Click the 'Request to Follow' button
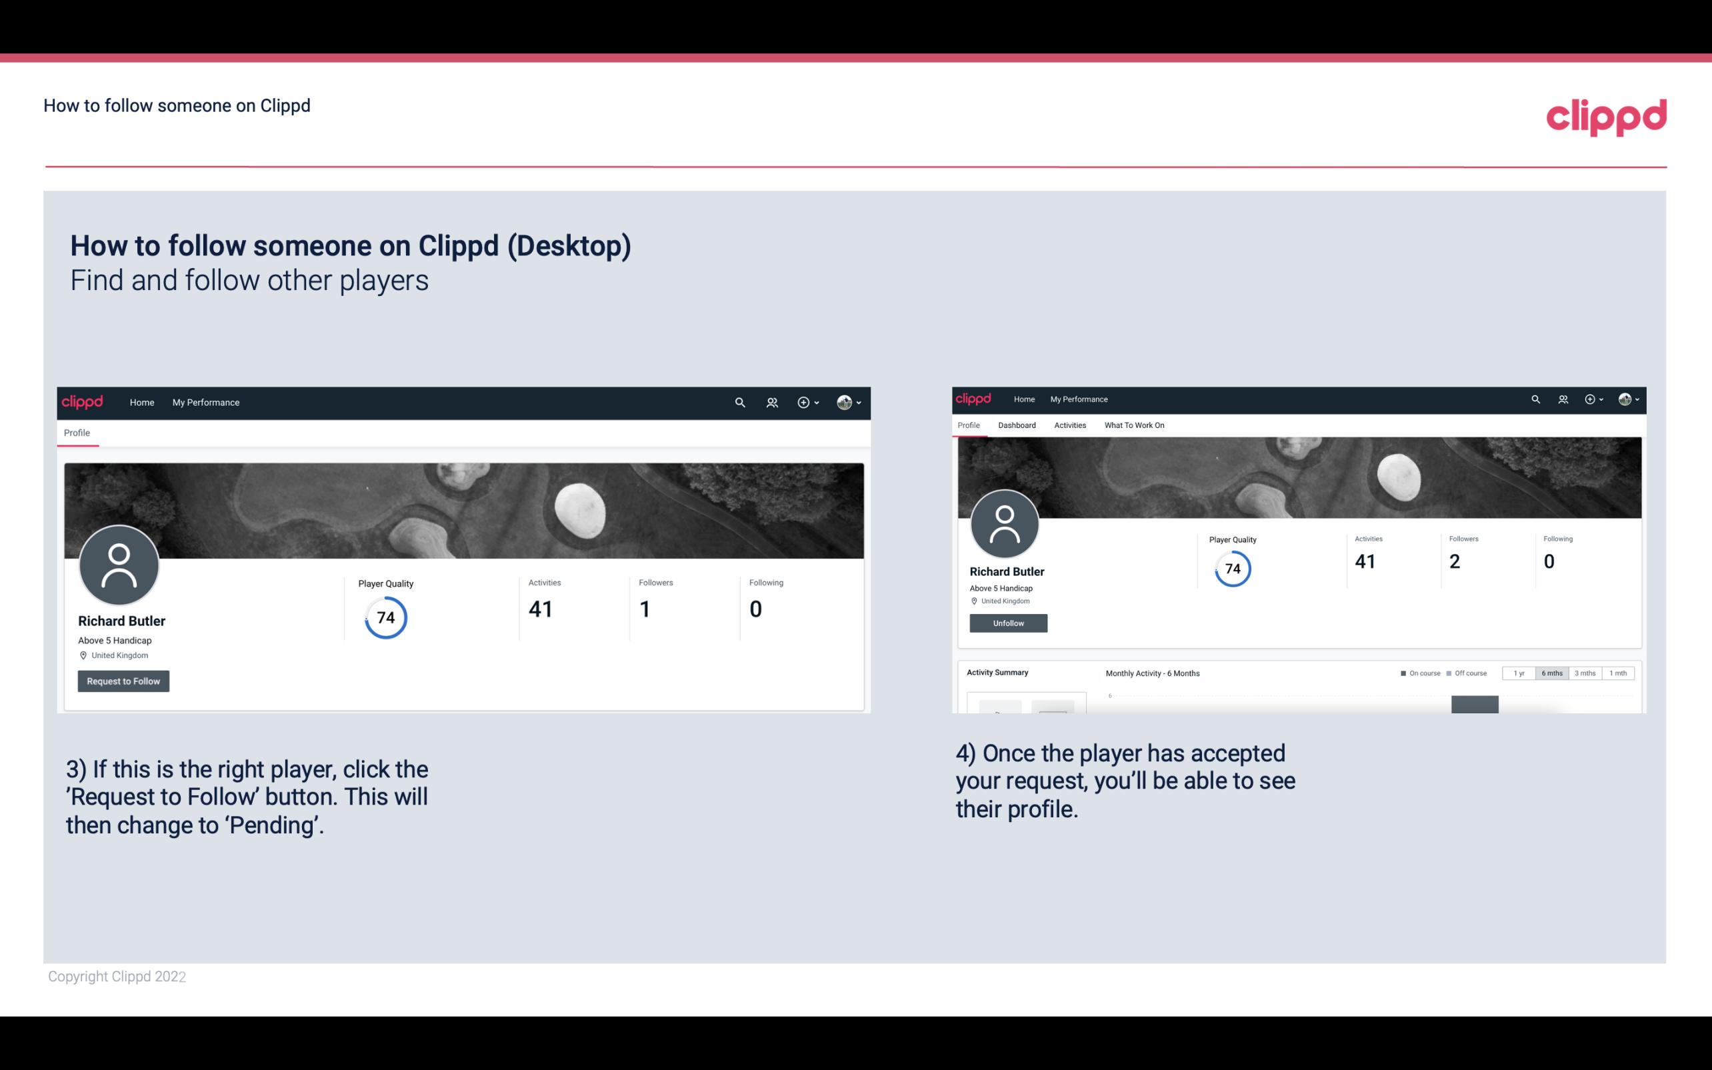Image resolution: width=1712 pixels, height=1070 pixels. point(123,681)
